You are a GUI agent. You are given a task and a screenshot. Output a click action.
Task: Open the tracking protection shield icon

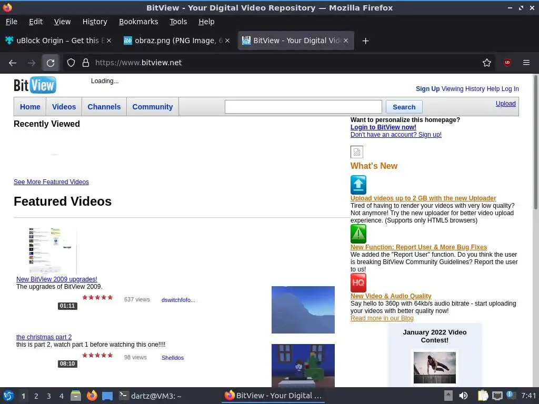[71, 63]
